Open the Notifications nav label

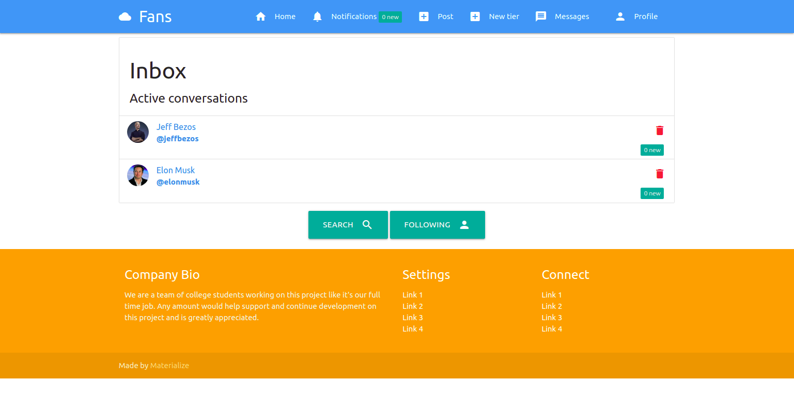354,16
